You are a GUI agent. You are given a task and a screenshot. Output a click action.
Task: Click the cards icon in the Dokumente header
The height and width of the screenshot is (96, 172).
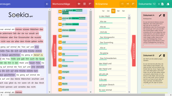coord(168,4)
